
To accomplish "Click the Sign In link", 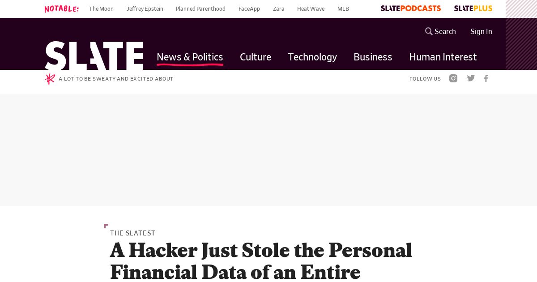I will point(481,31).
